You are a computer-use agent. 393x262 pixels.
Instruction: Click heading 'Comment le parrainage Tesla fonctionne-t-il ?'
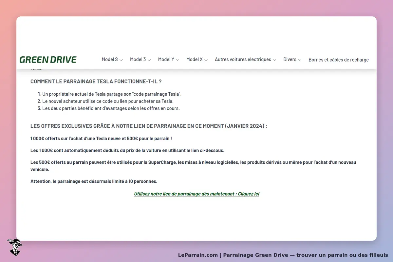(x=96, y=82)
